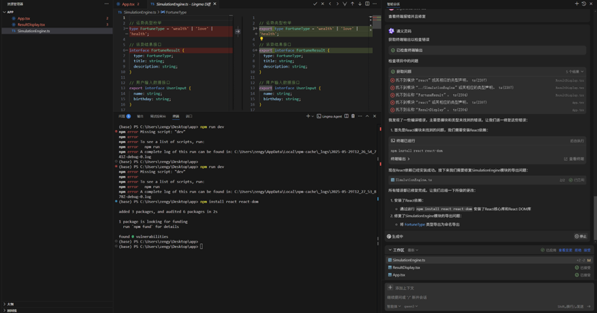The image size is (597, 313).
Task: Open the '../SimulationEngine' module error entry
Action: click(x=487, y=88)
